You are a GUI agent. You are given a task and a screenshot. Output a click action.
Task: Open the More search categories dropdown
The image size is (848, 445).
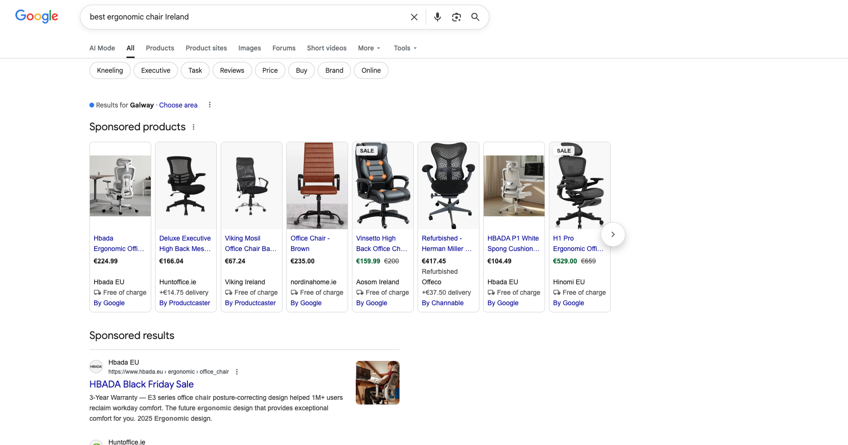[369, 48]
